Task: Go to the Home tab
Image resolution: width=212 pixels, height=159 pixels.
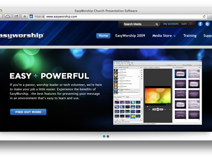Action: point(103,36)
